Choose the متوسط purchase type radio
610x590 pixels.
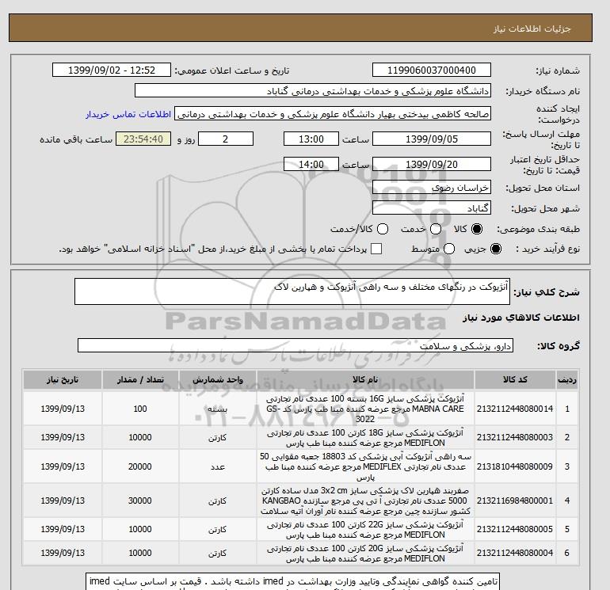pyautogui.click(x=449, y=249)
